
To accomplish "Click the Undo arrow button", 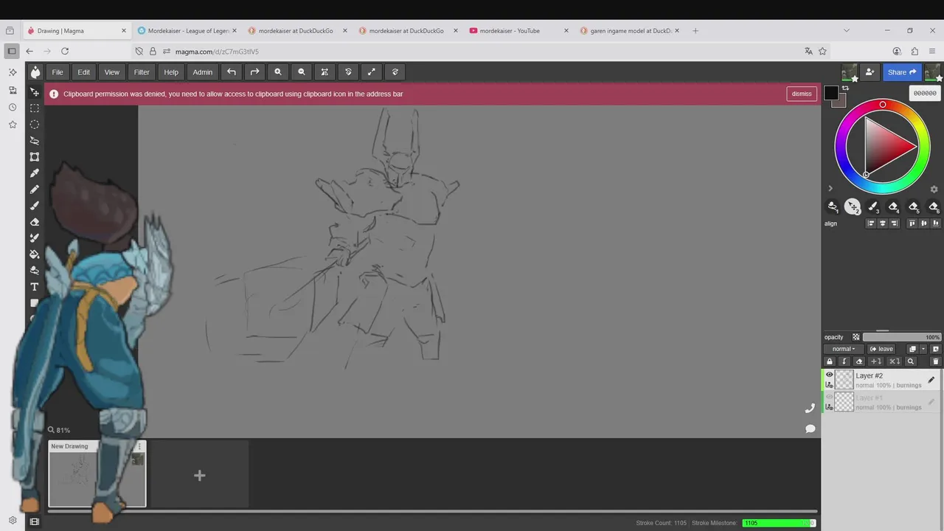I will click(232, 72).
